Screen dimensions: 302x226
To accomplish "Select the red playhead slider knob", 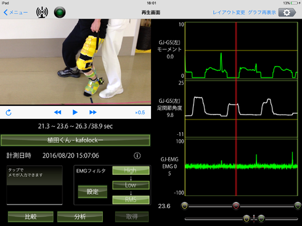I will pyautogui.click(x=236, y=206).
